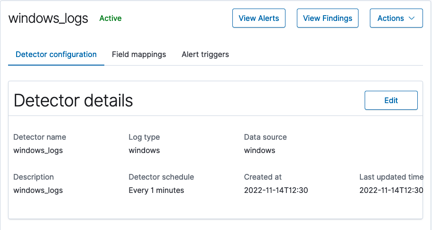Click the windows_logs page title

click(x=48, y=19)
